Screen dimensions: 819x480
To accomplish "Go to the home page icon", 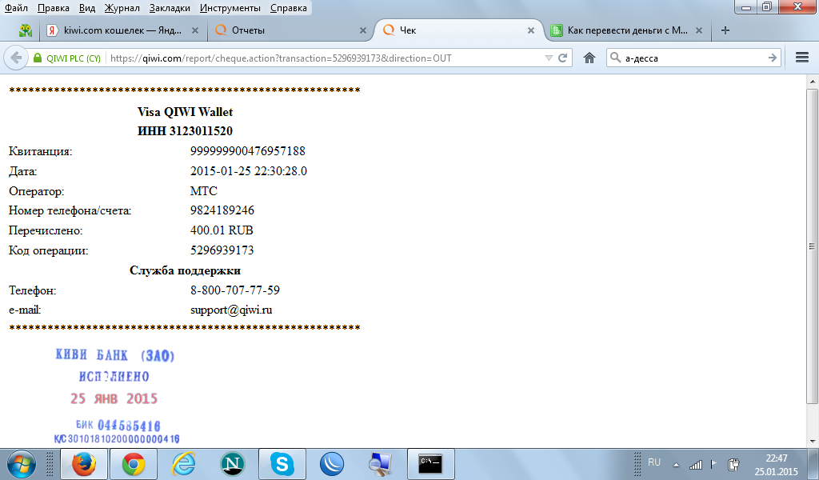I will pyautogui.click(x=589, y=58).
